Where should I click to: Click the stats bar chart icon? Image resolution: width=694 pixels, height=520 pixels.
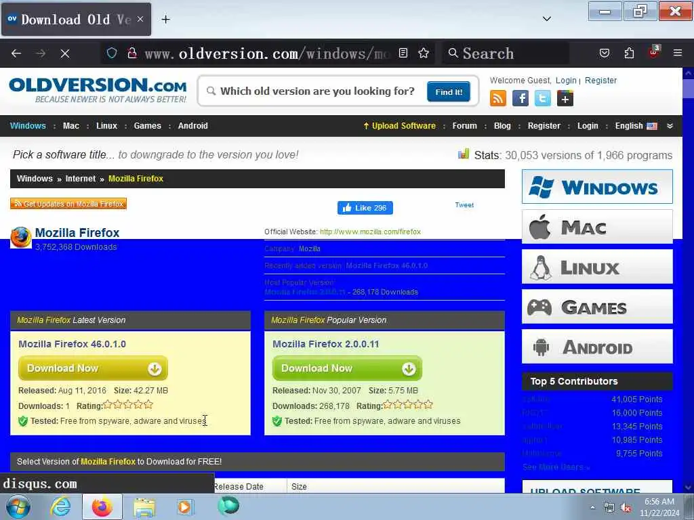click(x=464, y=154)
